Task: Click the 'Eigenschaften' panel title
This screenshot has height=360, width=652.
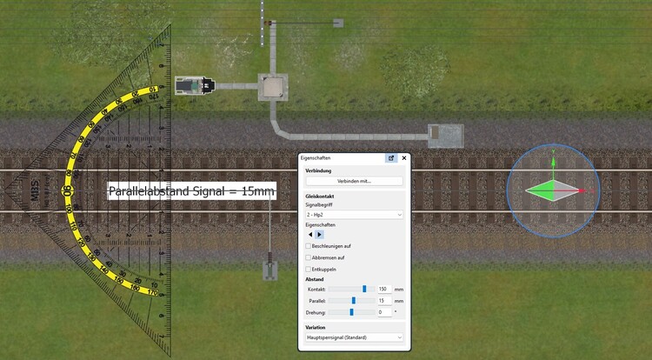Action: 316,158
